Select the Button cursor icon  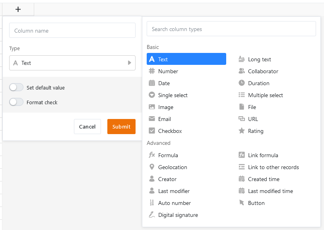pyautogui.click(x=241, y=203)
